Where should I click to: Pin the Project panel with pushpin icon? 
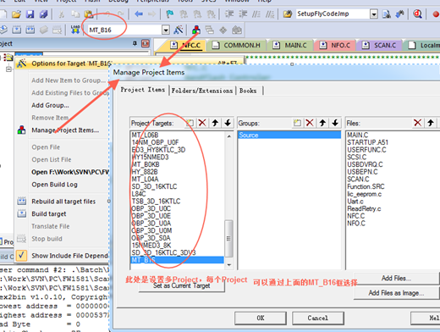click(135, 43)
